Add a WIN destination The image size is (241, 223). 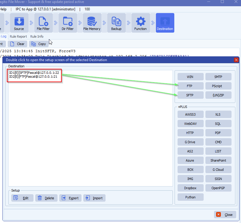(190, 77)
